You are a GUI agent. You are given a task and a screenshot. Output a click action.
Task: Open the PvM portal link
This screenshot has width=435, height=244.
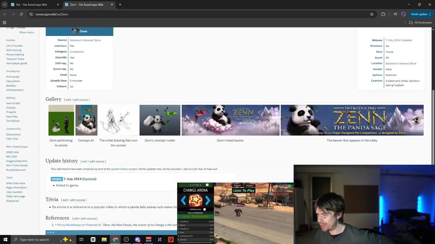click(x=13, y=77)
